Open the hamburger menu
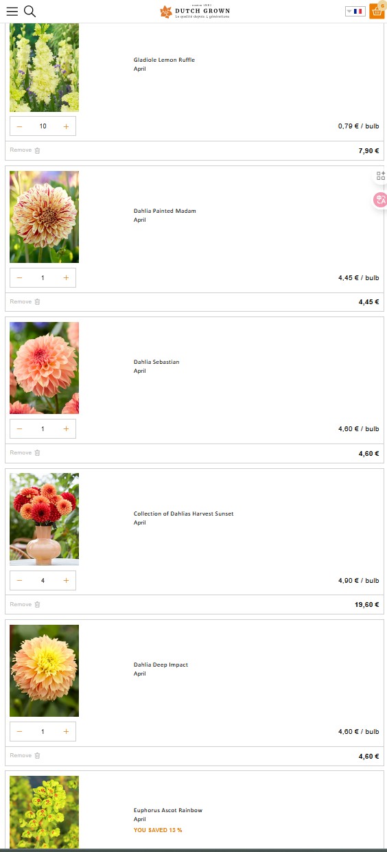 pyautogui.click(x=12, y=11)
